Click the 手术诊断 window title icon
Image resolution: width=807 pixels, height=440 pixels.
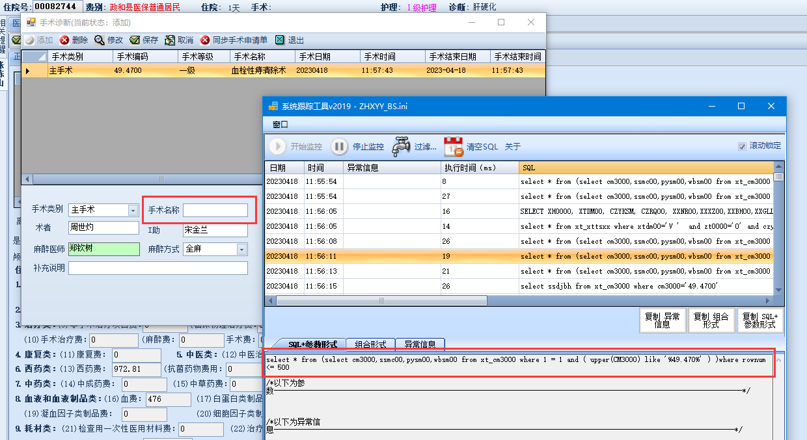click(x=31, y=22)
